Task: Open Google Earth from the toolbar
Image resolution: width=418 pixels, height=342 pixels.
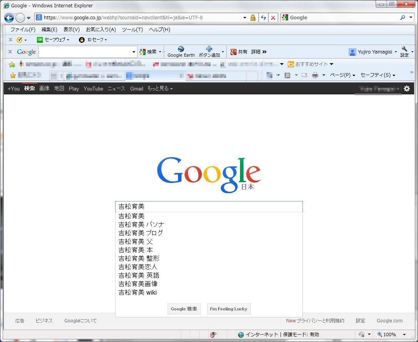Action: 181,52
